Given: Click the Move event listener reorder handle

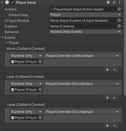Looking at the screenshot, I should (x=7, y=55).
